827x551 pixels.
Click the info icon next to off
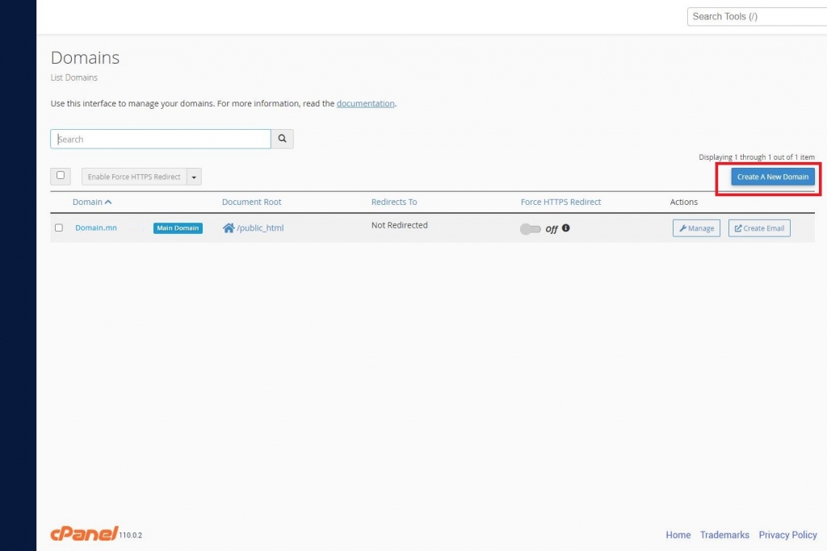pos(565,227)
